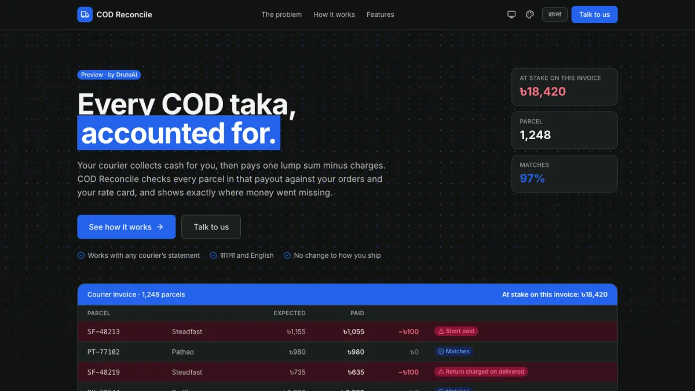Click the expected amount ৳735
The width and height of the screenshot is (695, 391).
tap(298, 372)
